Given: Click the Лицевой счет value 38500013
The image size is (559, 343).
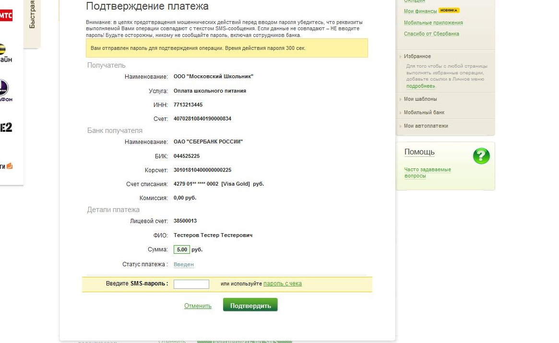Looking at the screenshot, I should coord(185,221).
